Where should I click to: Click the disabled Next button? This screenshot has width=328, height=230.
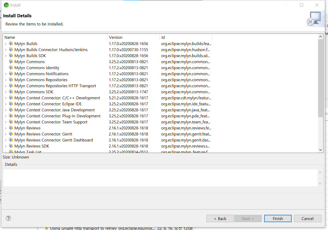coord(248,218)
